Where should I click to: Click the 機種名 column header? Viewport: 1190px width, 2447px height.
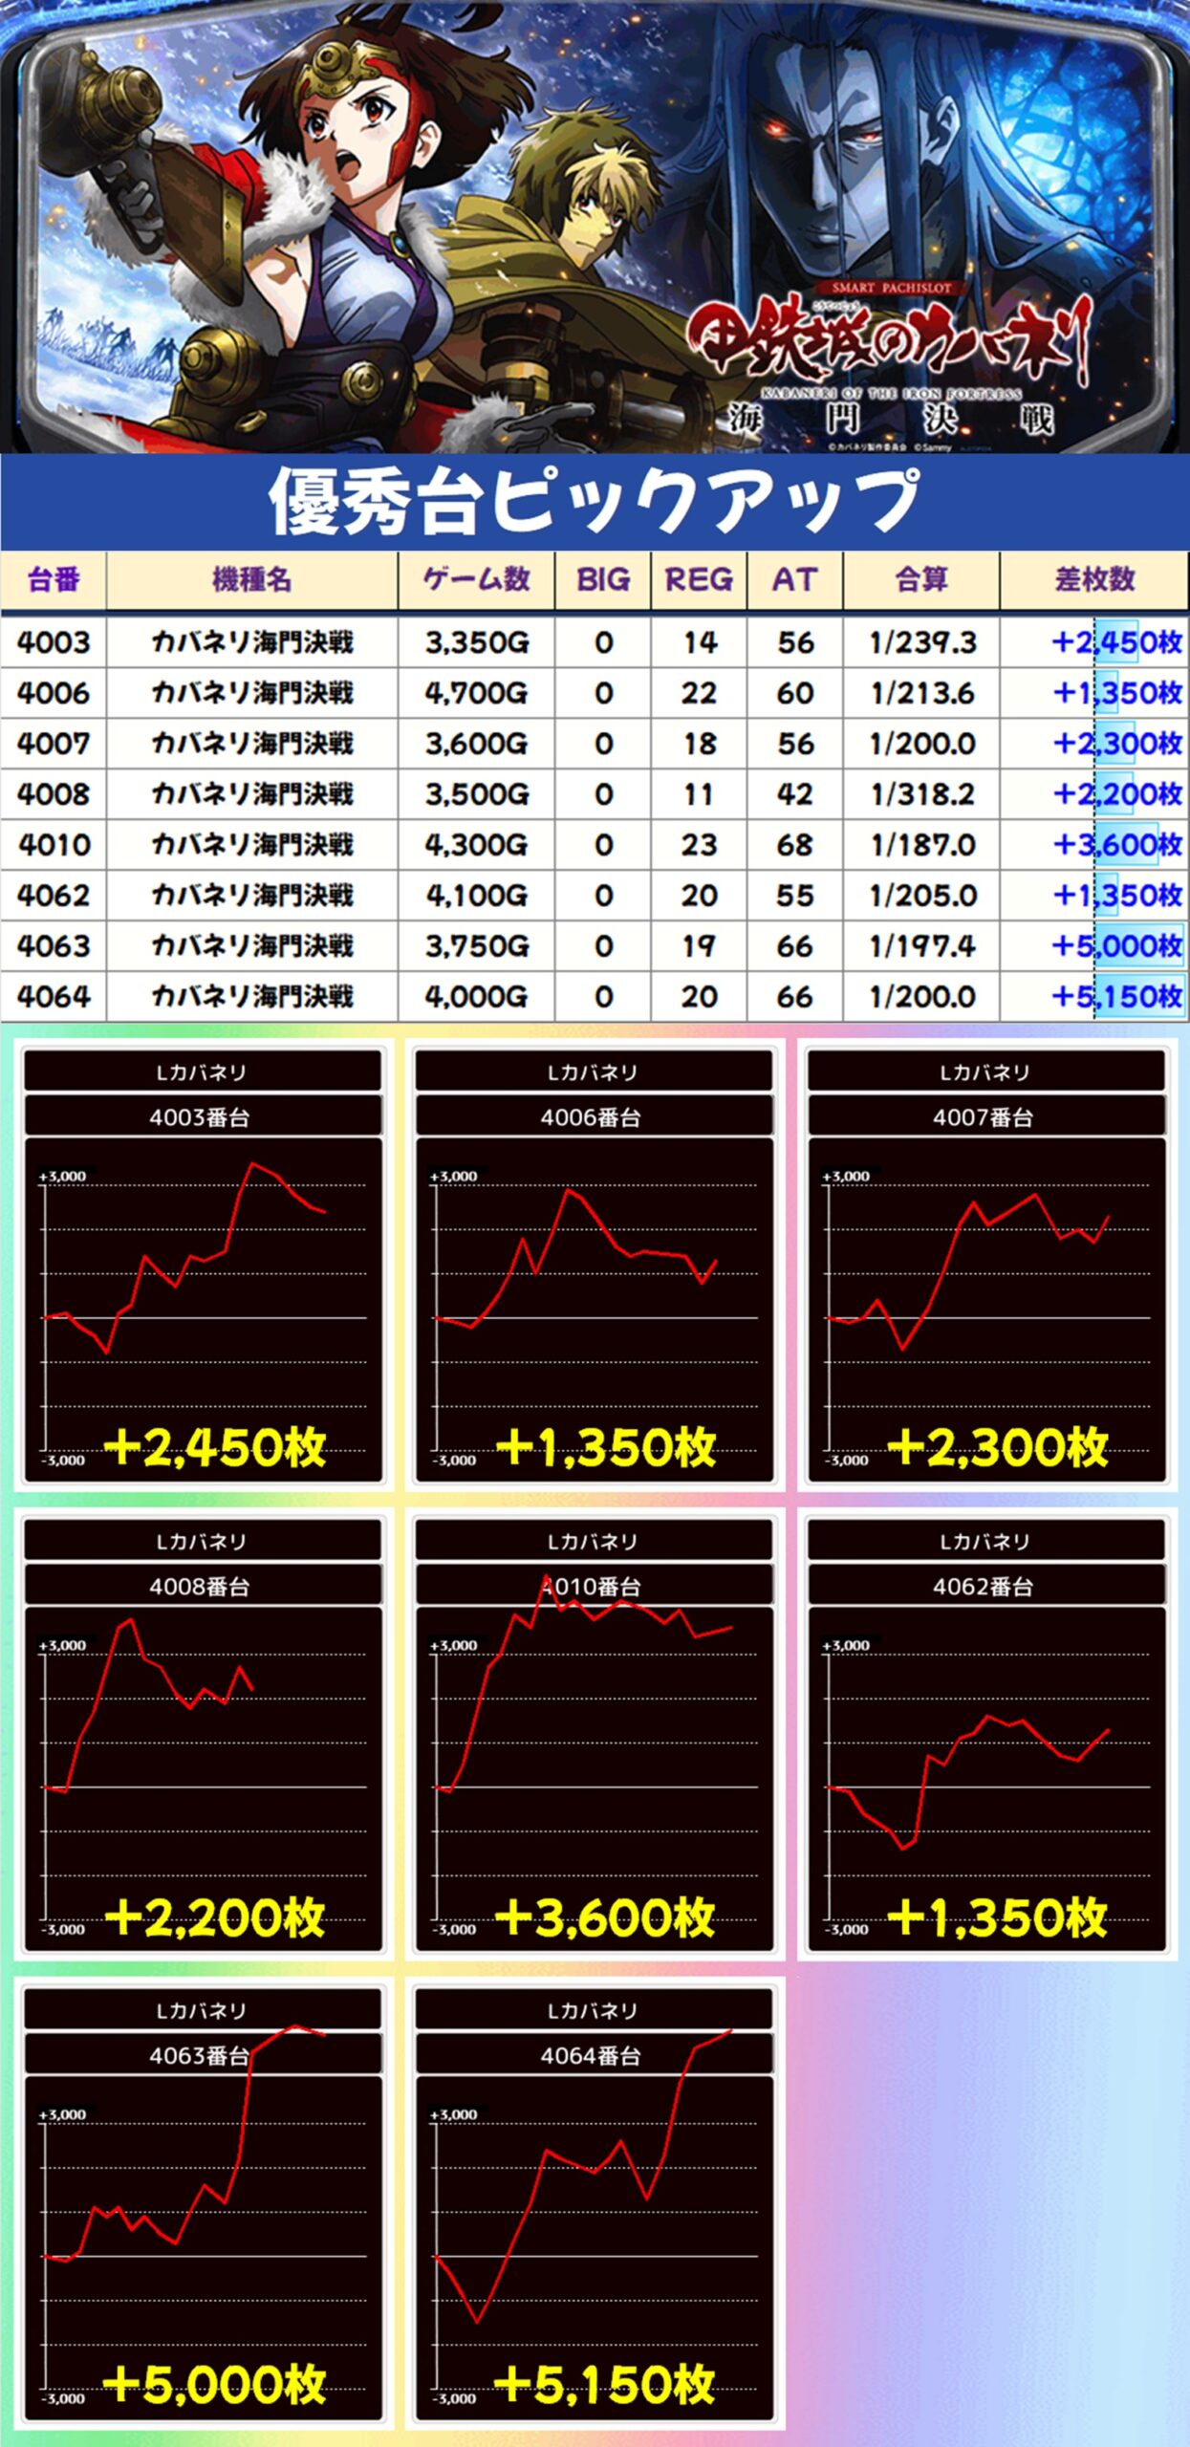[252, 579]
